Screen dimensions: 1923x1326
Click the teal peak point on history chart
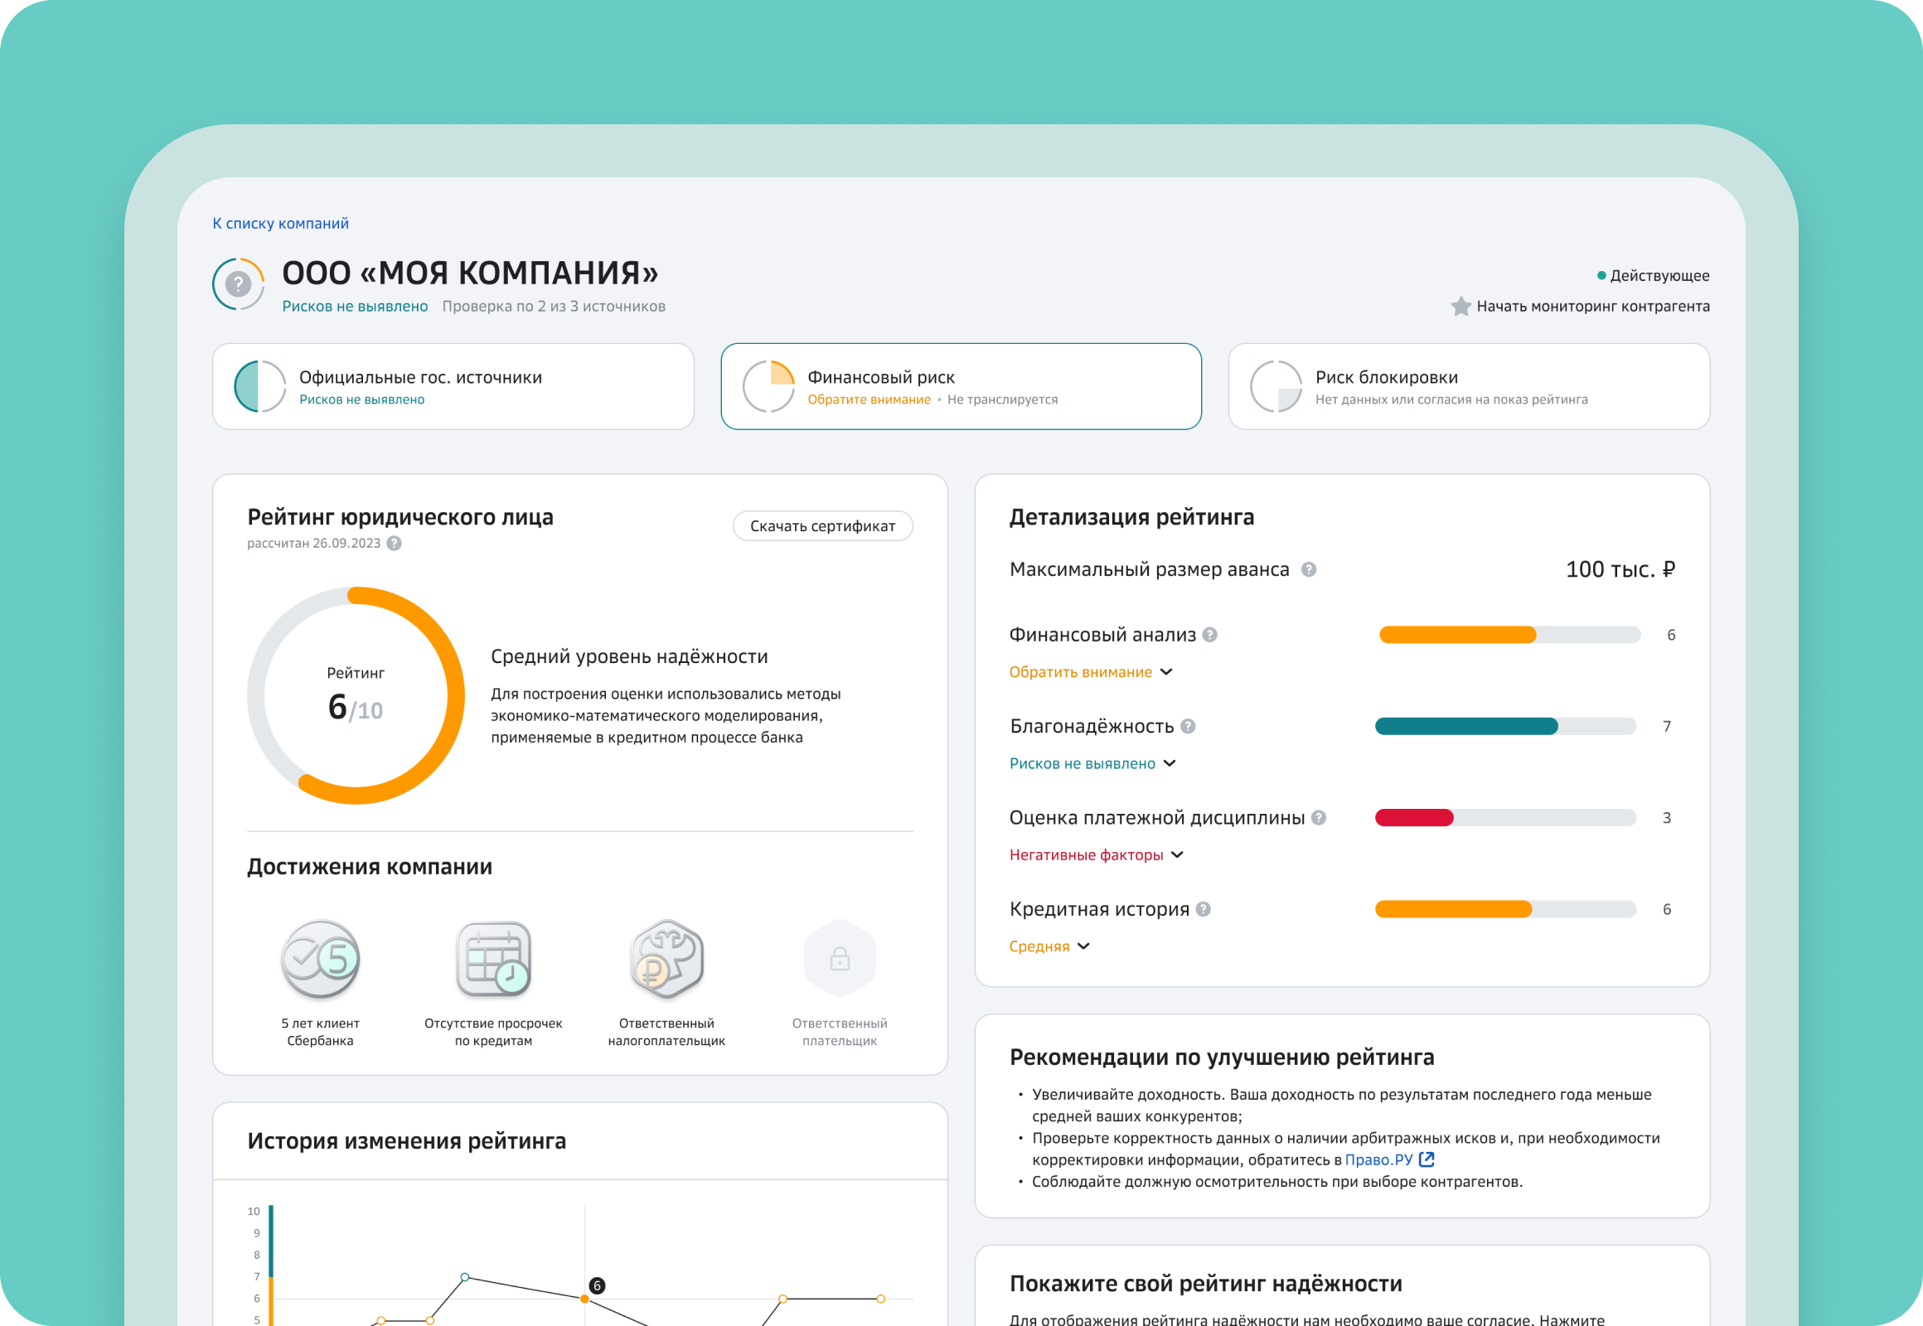465,1277
